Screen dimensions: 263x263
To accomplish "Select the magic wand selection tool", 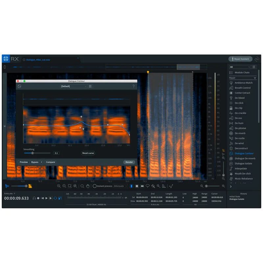I will click(x=158, y=186).
